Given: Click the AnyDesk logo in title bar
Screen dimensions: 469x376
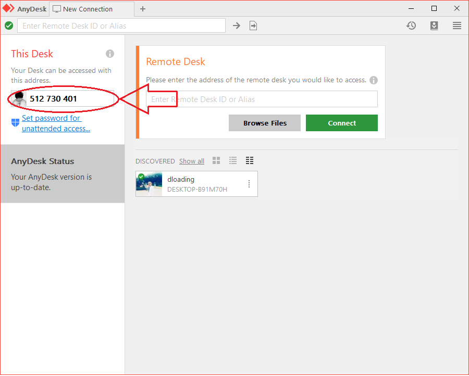Looking at the screenshot, I should click(8, 8).
